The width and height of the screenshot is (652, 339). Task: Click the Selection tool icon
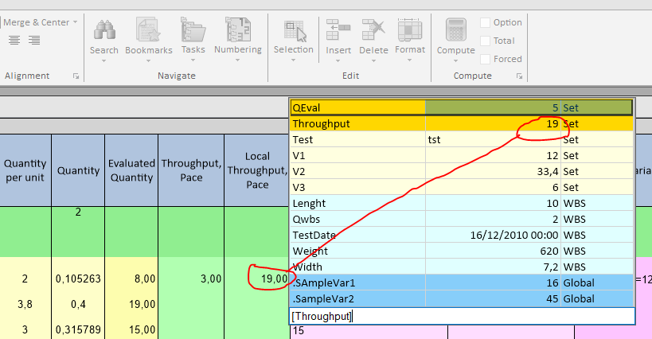(294, 30)
